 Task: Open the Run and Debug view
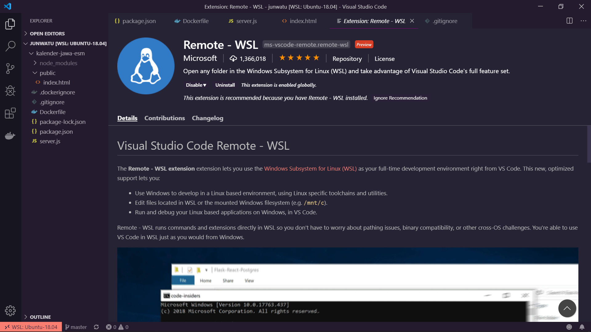coord(10,91)
